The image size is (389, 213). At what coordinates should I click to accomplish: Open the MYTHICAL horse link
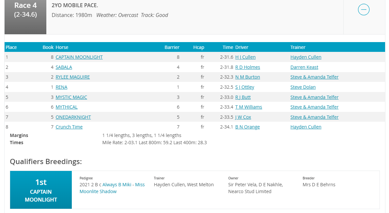(67, 107)
